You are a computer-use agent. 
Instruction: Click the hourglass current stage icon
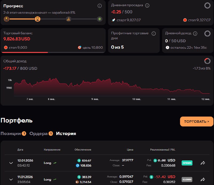click(x=37, y=19)
